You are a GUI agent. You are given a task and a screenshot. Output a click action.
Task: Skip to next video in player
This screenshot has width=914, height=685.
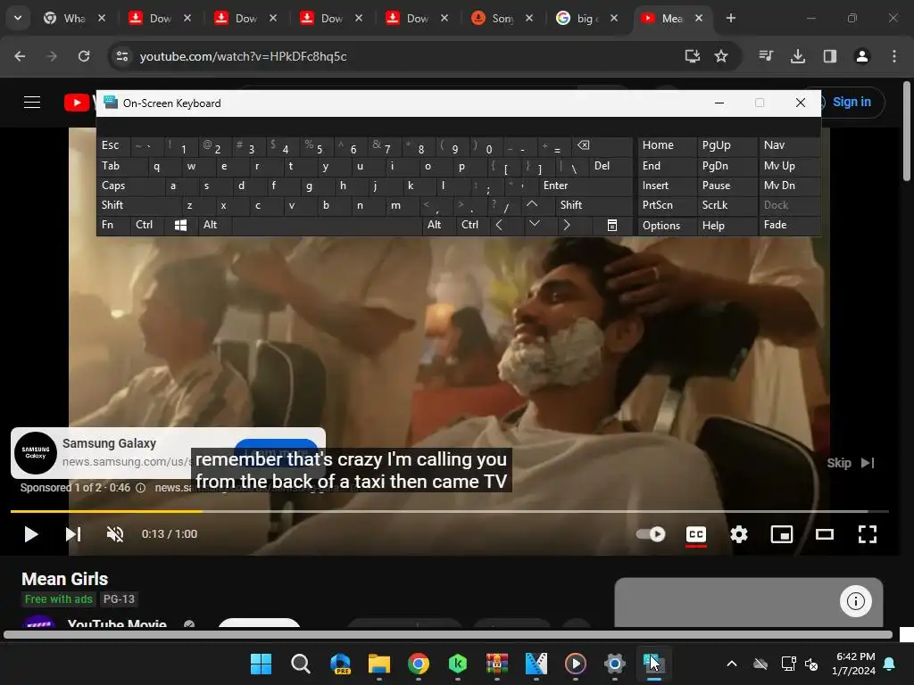(x=73, y=534)
